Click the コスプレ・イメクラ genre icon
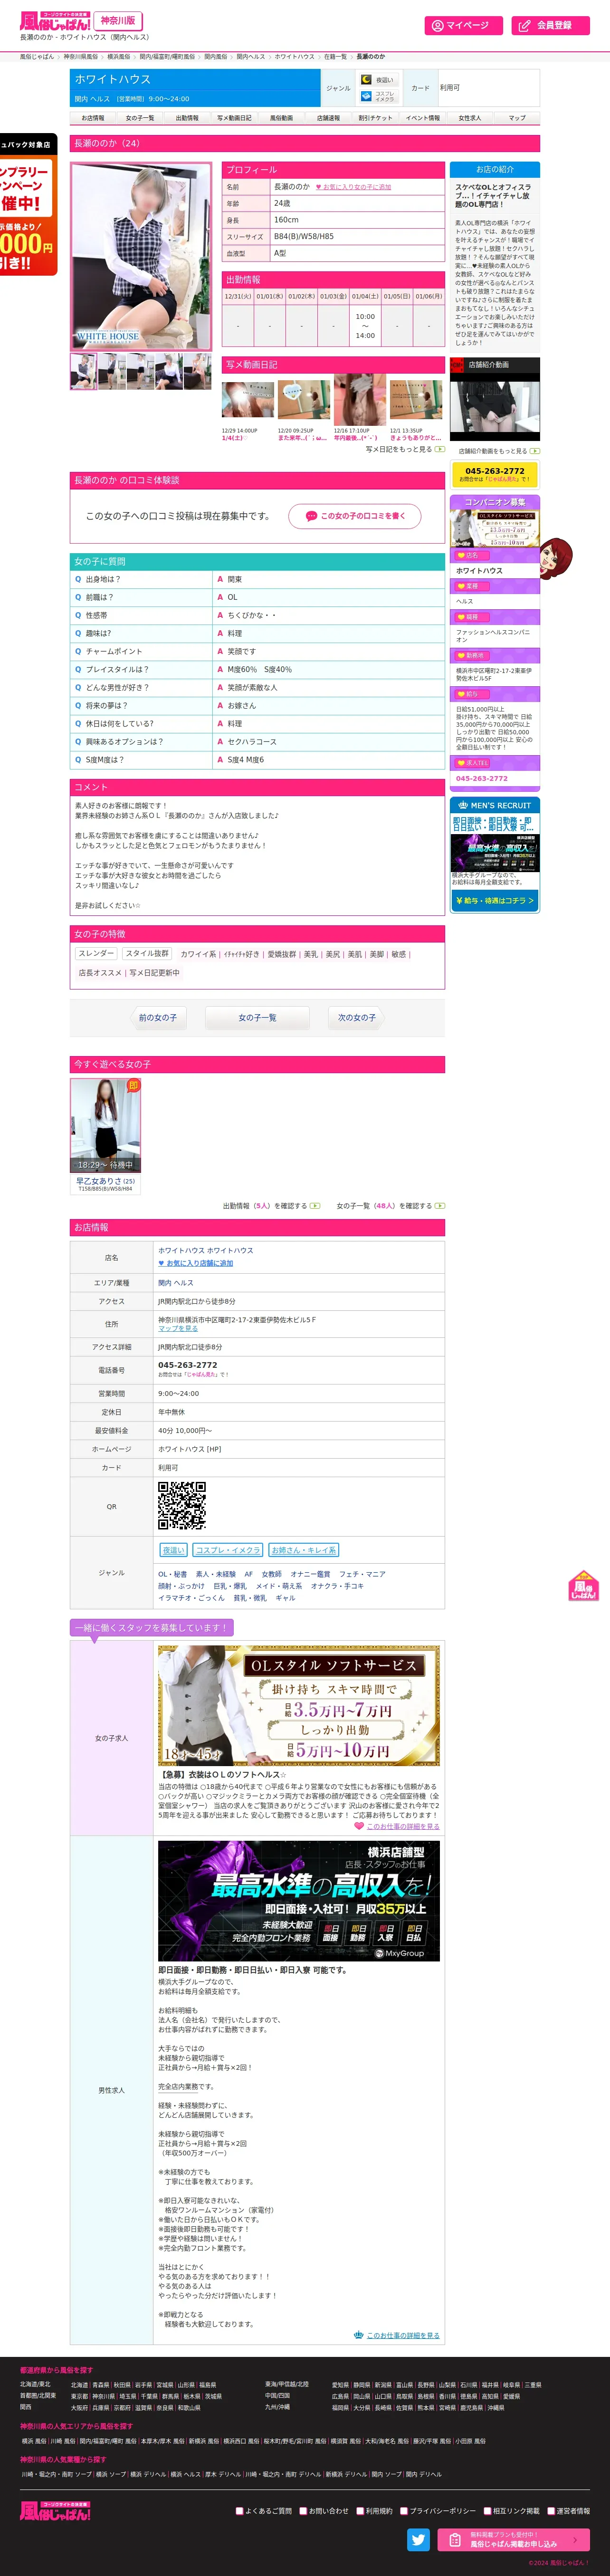This screenshot has width=610, height=2576. (379, 96)
